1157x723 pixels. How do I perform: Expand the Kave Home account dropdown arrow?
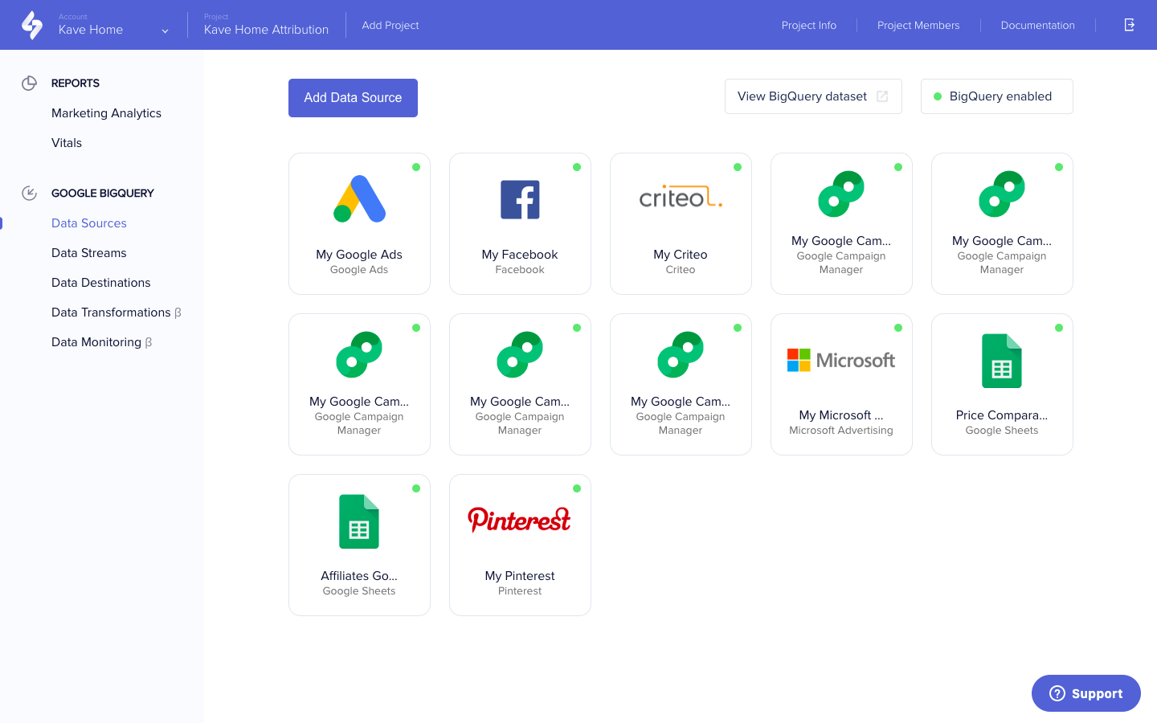point(165,31)
